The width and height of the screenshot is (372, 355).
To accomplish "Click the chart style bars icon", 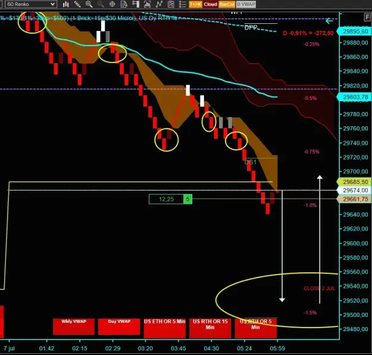I will (65, 4).
